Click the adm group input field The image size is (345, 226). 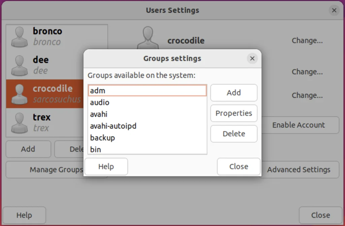147,90
